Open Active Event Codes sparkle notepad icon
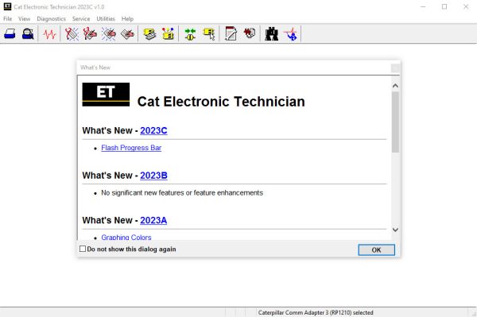Screen dimensions: 477x317 (x=109, y=33)
